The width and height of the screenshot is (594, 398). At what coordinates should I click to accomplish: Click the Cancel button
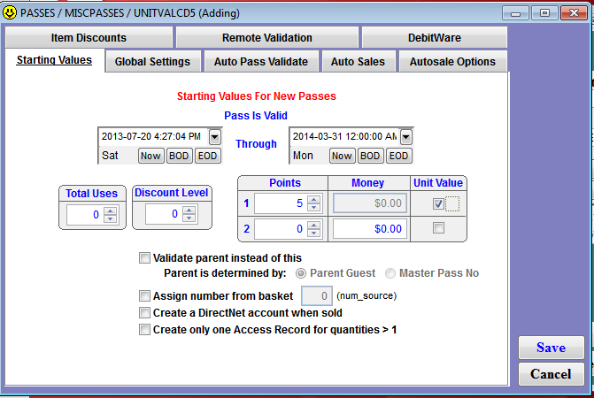(552, 374)
